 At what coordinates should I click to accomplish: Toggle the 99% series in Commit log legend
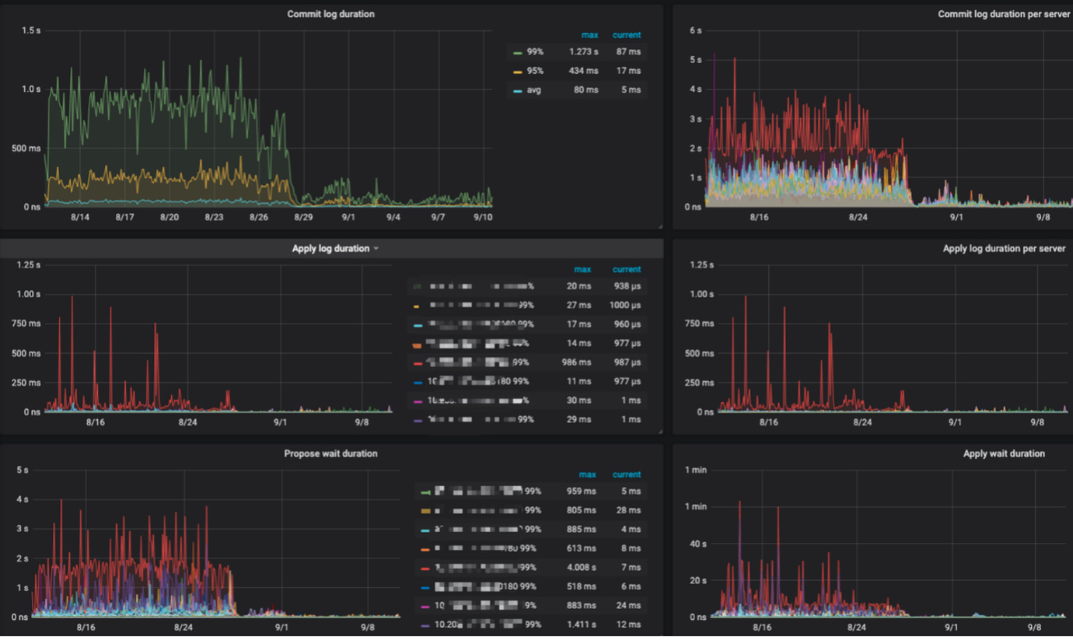click(x=535, y=52)
